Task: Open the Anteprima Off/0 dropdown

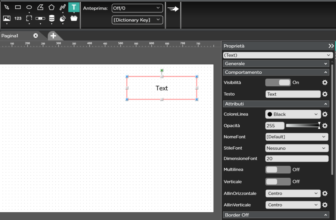Action: (137, 8)
